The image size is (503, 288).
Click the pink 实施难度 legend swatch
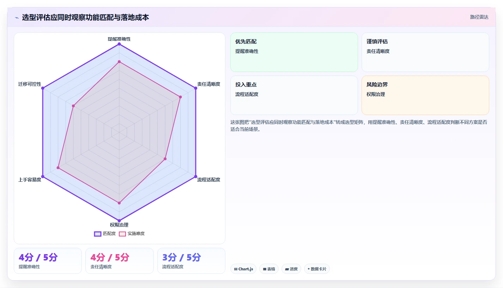pos(122,234)
